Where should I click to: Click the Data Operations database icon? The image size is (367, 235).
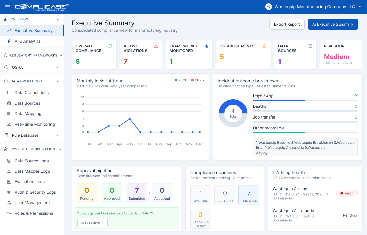click(6, 81)
